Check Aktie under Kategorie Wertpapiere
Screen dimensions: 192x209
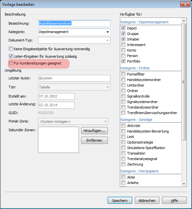coord(123,177)
